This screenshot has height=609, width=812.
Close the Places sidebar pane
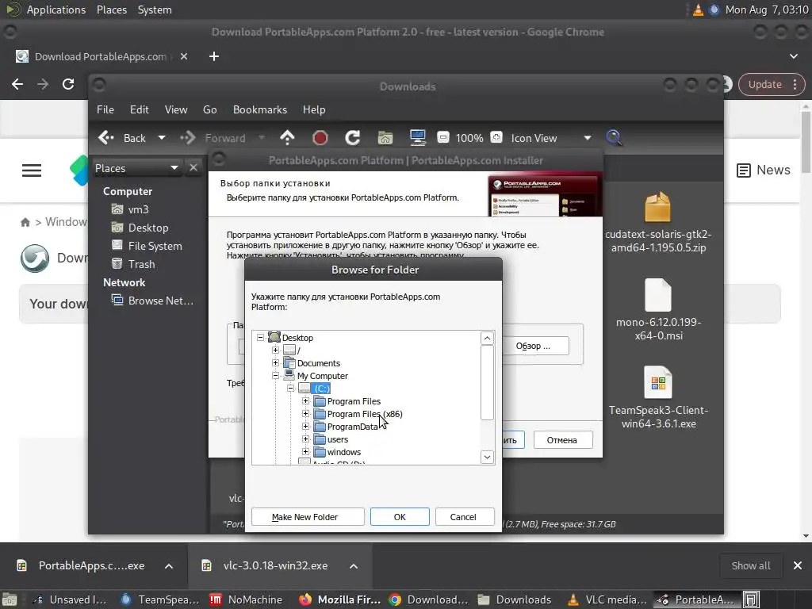point(193,168)
